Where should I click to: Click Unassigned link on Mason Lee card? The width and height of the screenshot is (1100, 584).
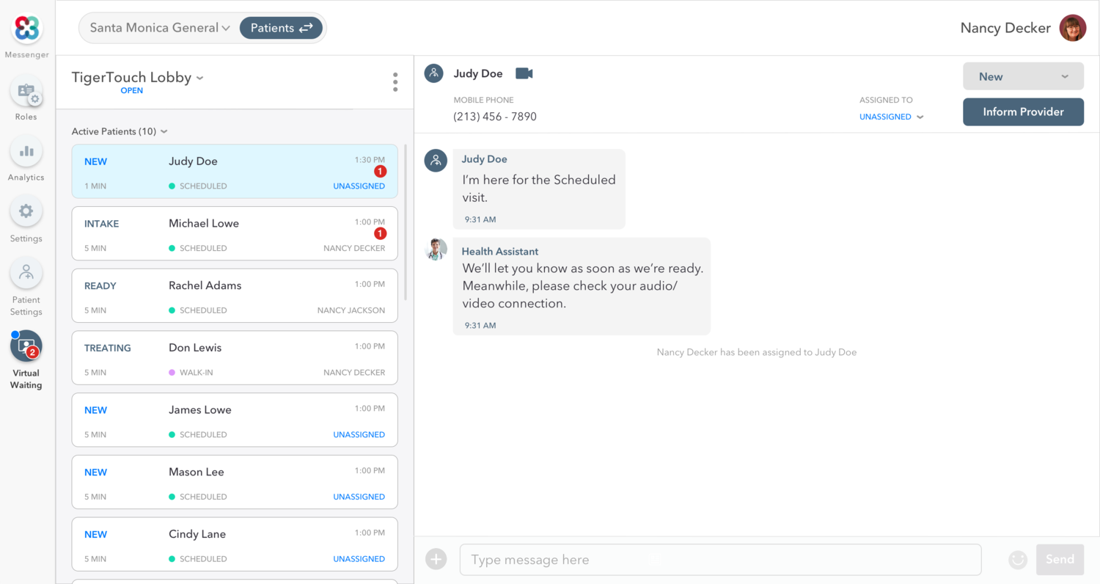(359, 497)
